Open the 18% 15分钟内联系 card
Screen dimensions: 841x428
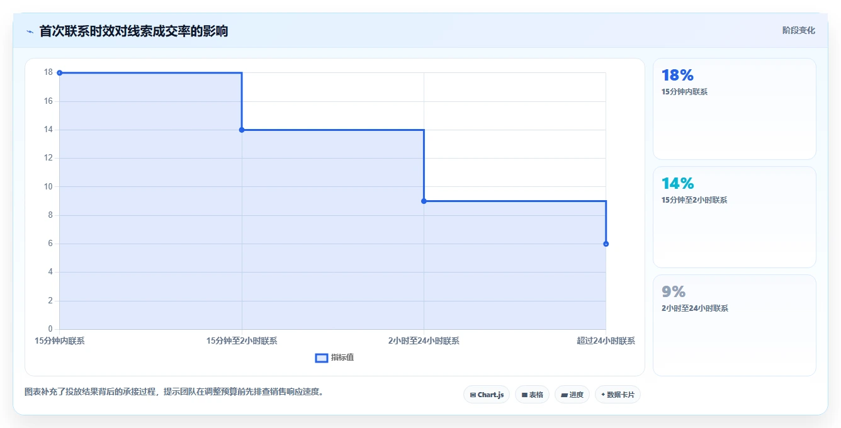click(734, 109)
